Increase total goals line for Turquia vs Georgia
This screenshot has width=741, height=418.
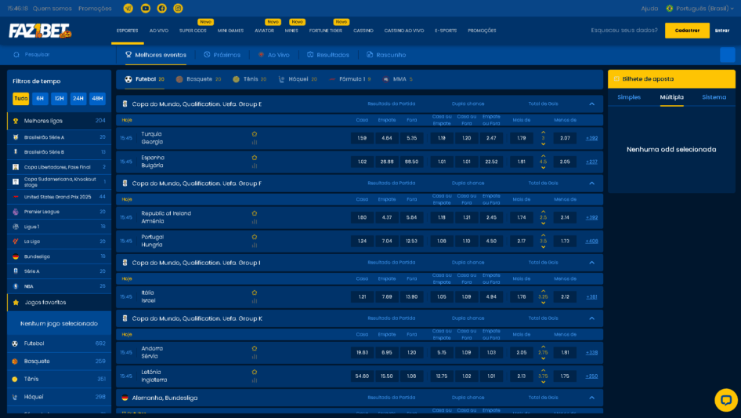[543, 133]
